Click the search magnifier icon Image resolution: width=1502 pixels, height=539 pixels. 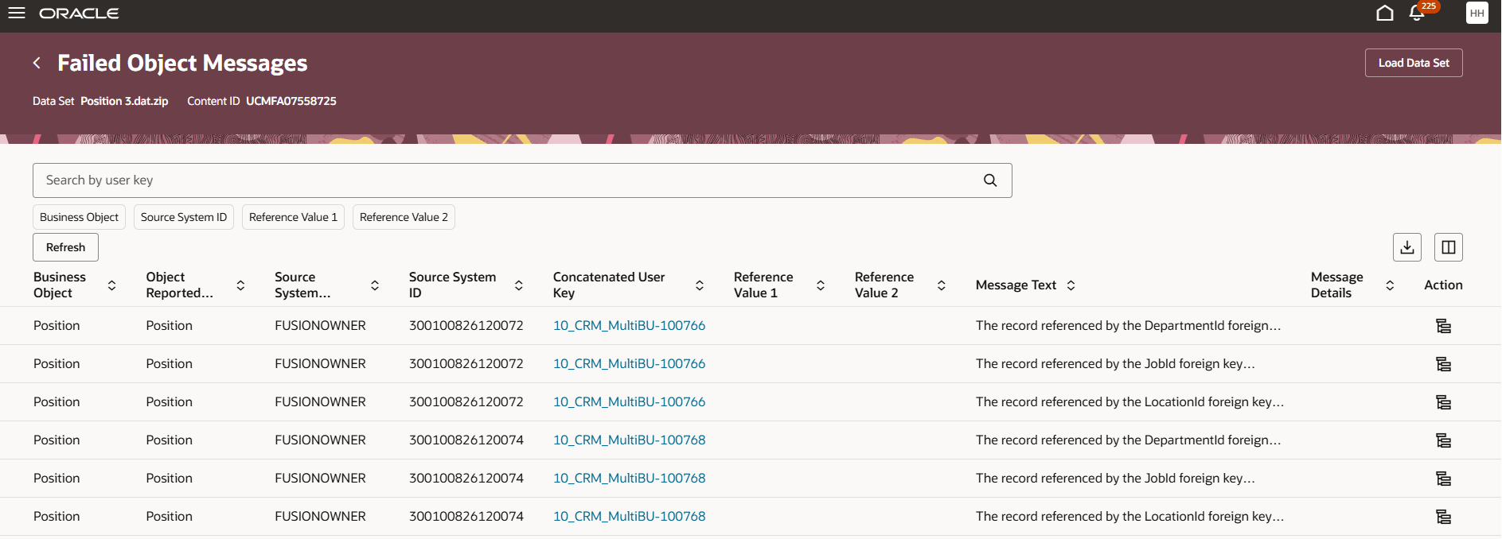coord(990,180)
